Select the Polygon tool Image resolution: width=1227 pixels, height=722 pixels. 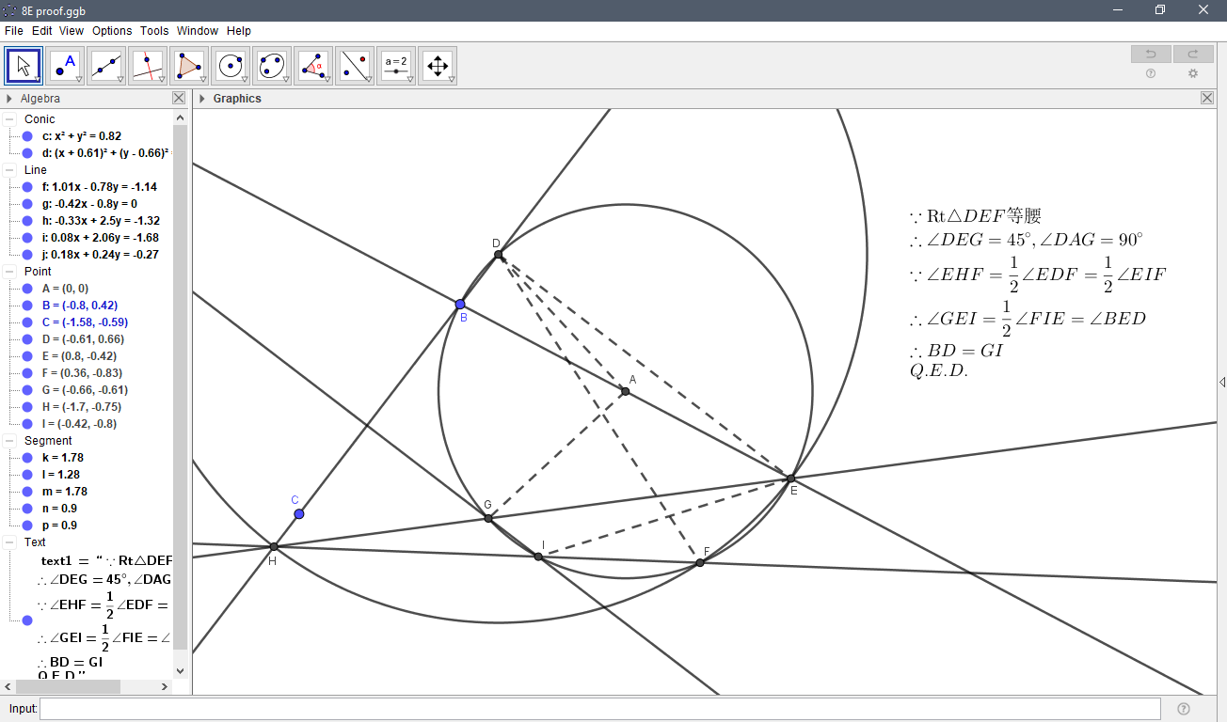(x=189, y=65)
